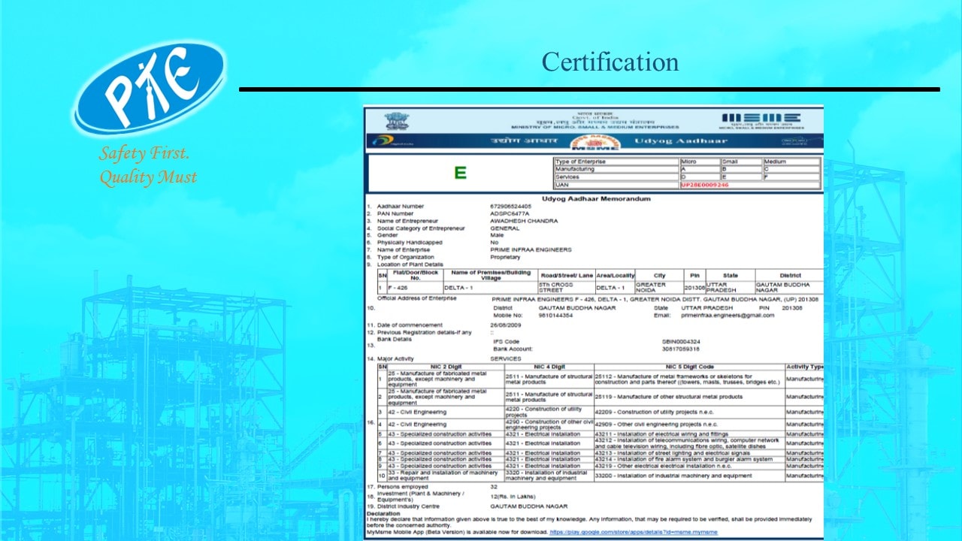Click the large green E letter
The image size is (962, 541).
[x=460, y=173]
